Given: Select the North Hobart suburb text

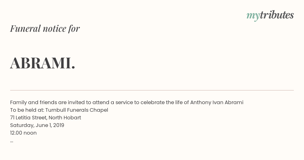Looking at the screenshot, I should pos(65,118).
